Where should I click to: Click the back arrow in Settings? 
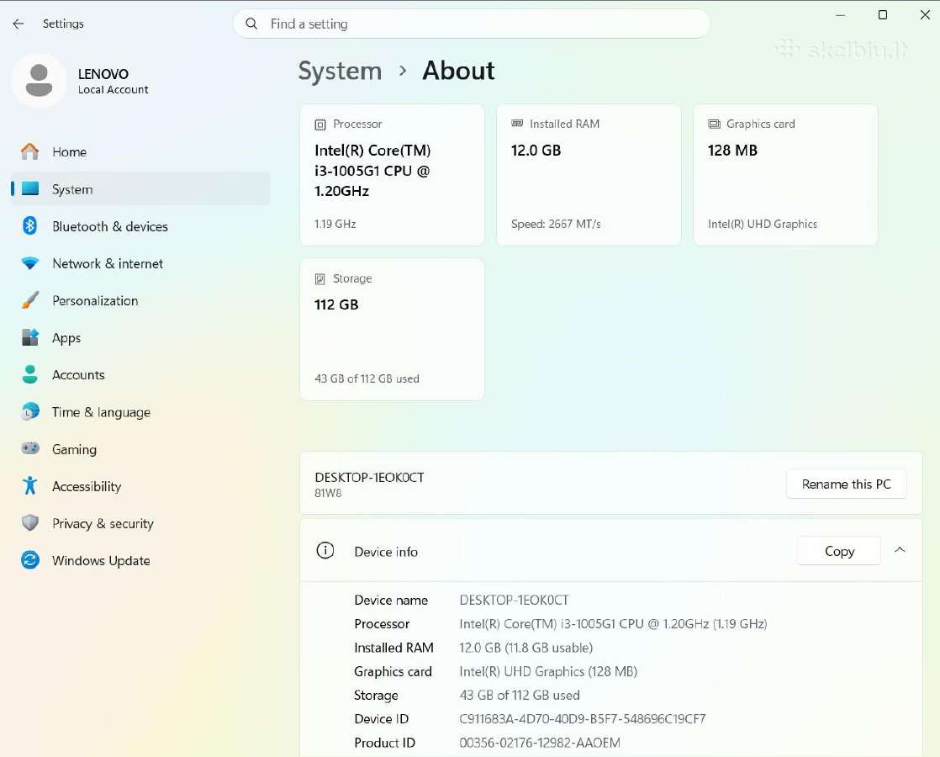[18, 24]
